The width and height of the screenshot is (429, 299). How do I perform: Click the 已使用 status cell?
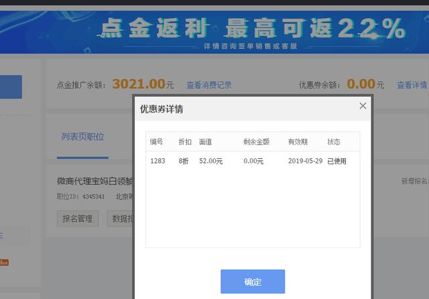[x=336, y=161]
